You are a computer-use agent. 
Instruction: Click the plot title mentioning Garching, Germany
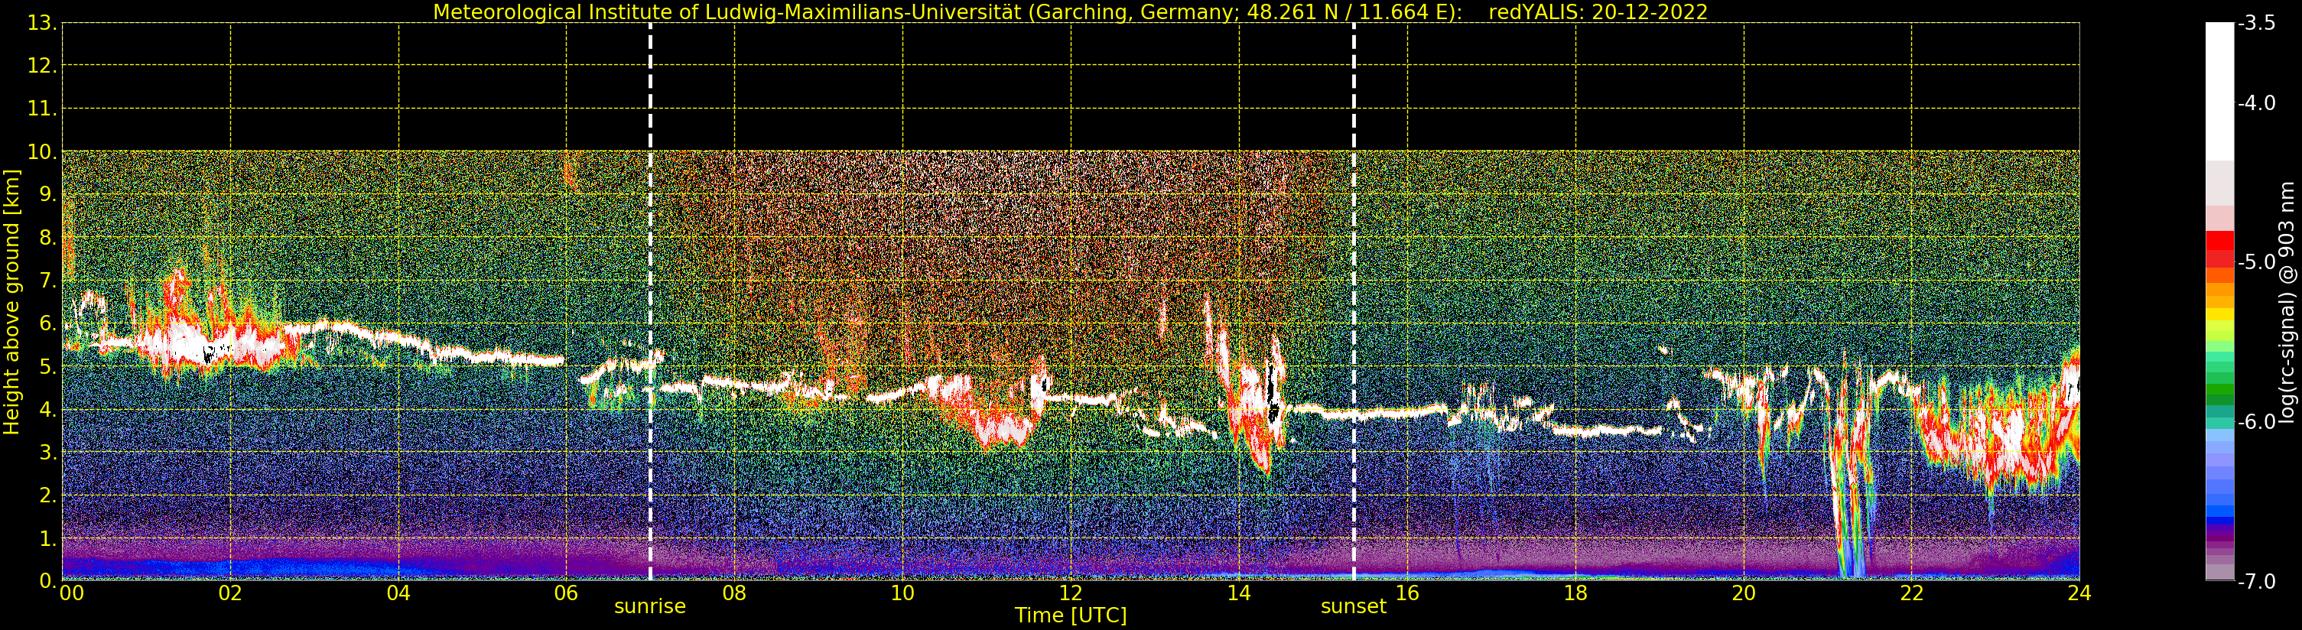tap(1071, 11)
